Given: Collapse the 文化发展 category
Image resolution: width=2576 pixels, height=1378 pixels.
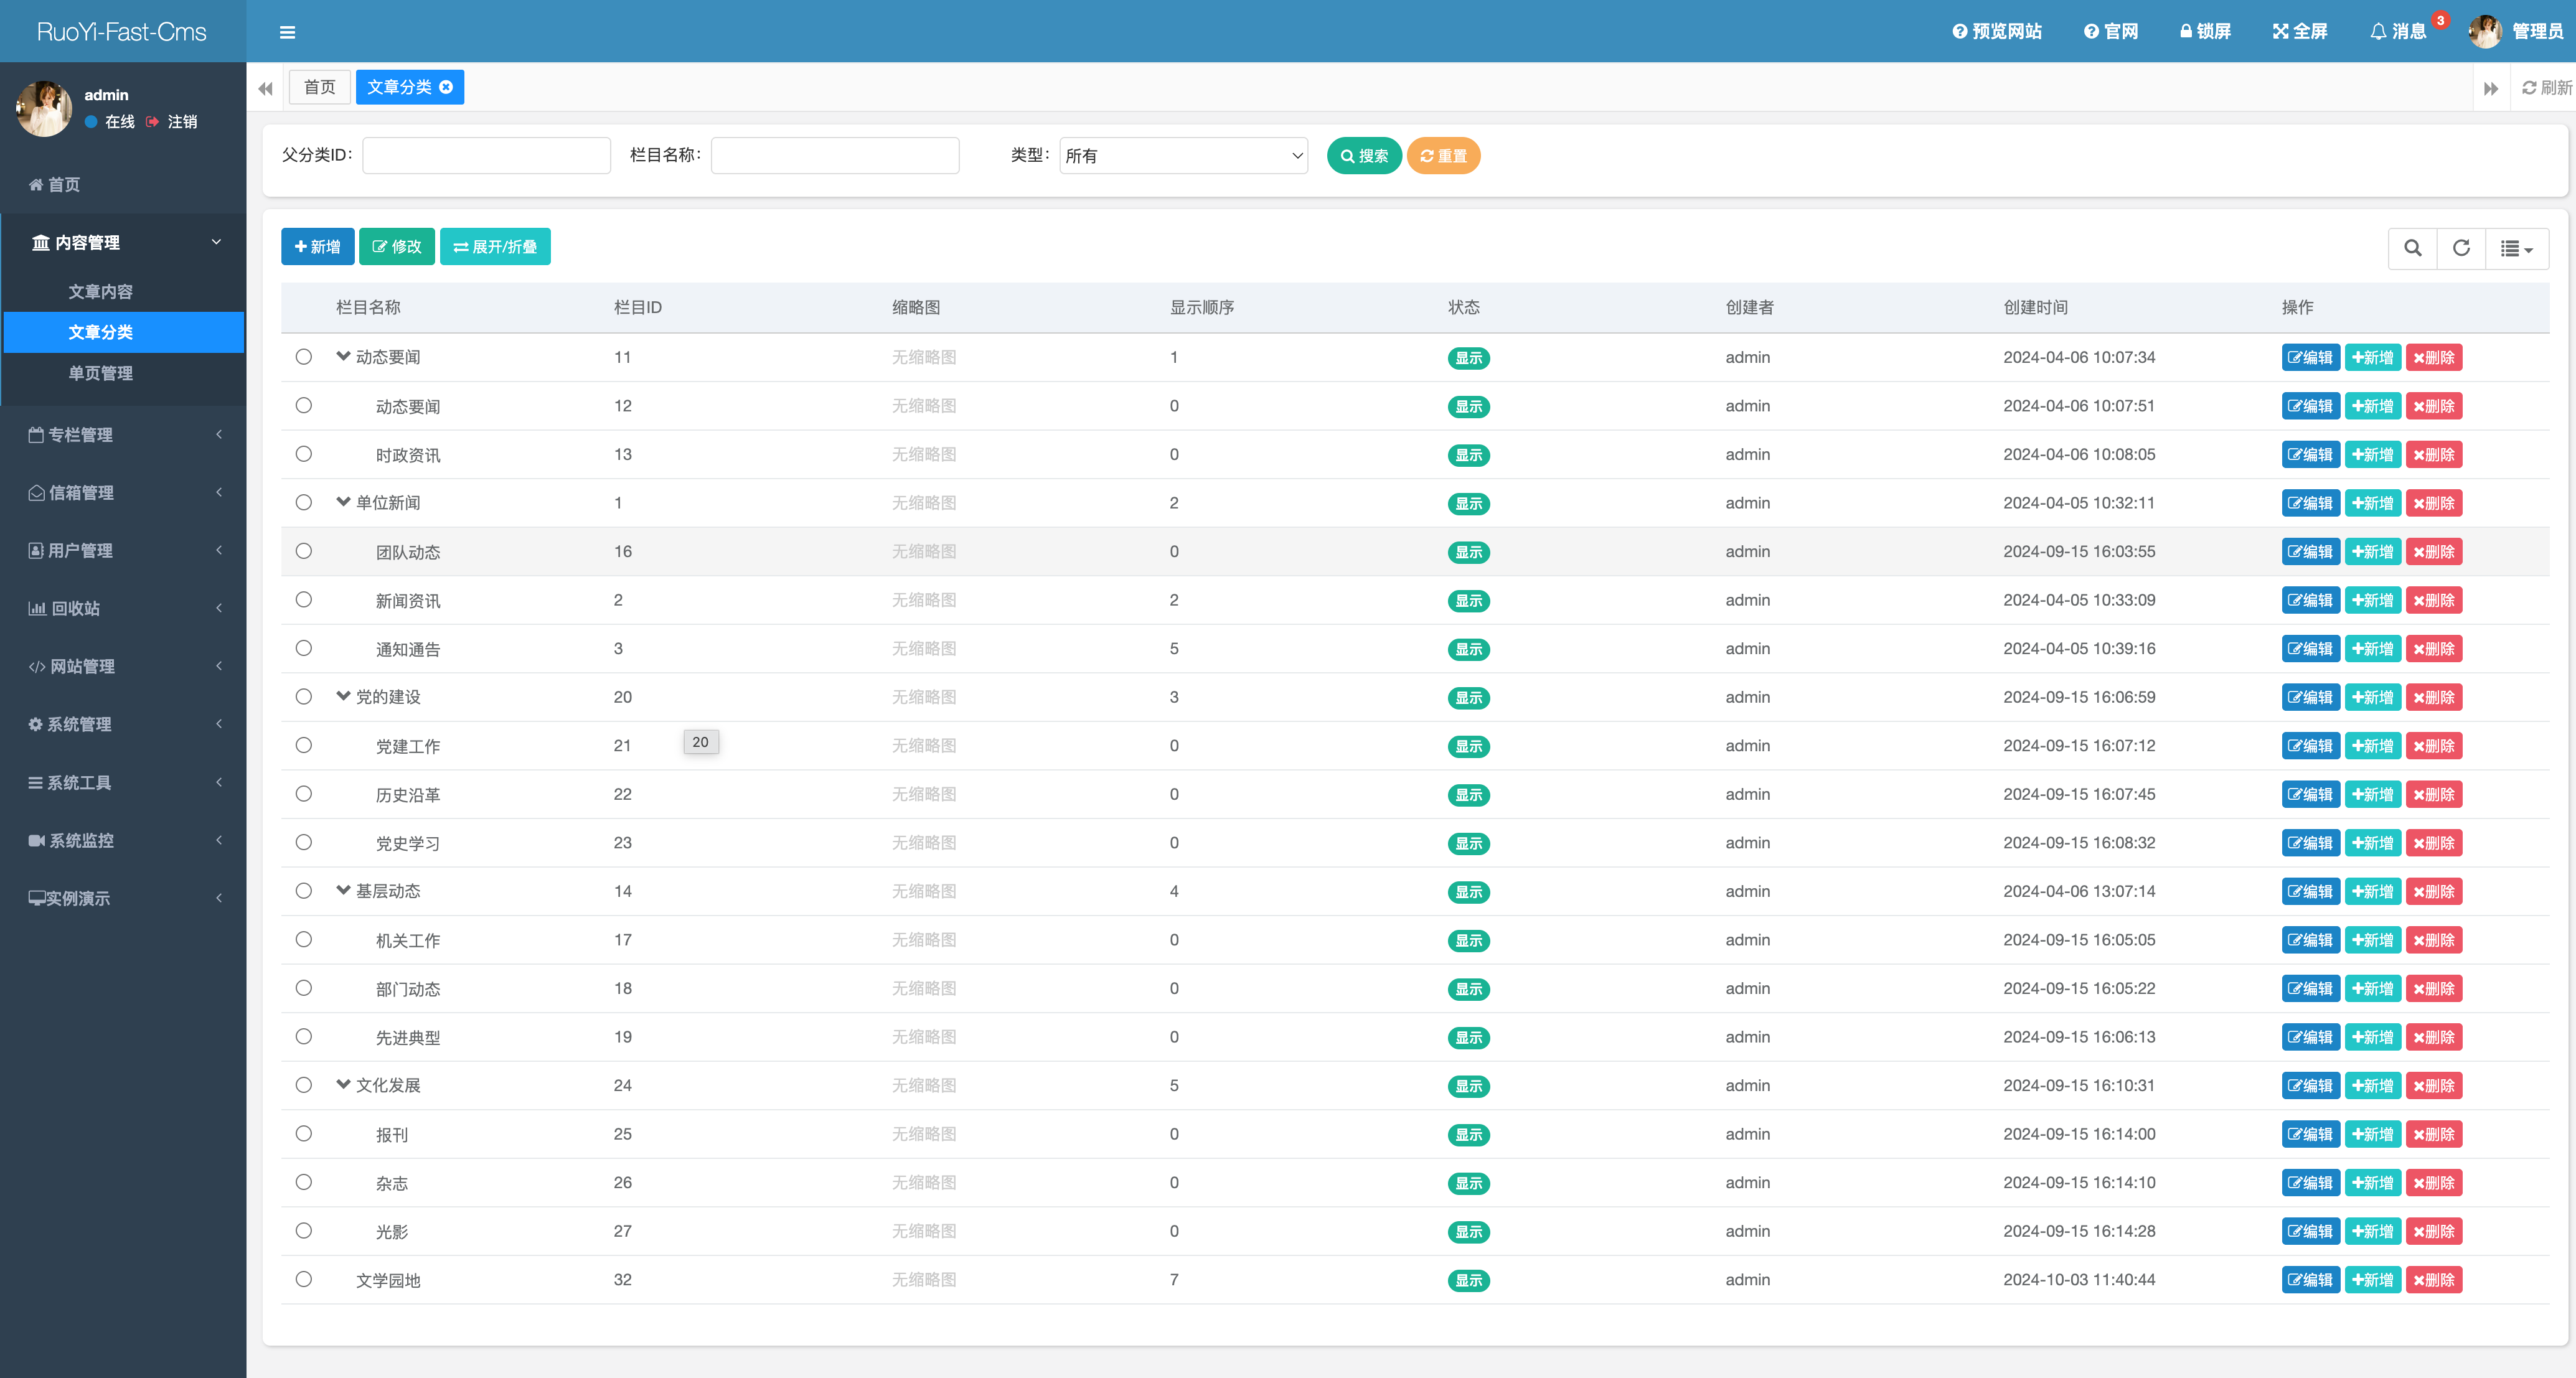Looking at the screenshot, I should [343, 1084].
